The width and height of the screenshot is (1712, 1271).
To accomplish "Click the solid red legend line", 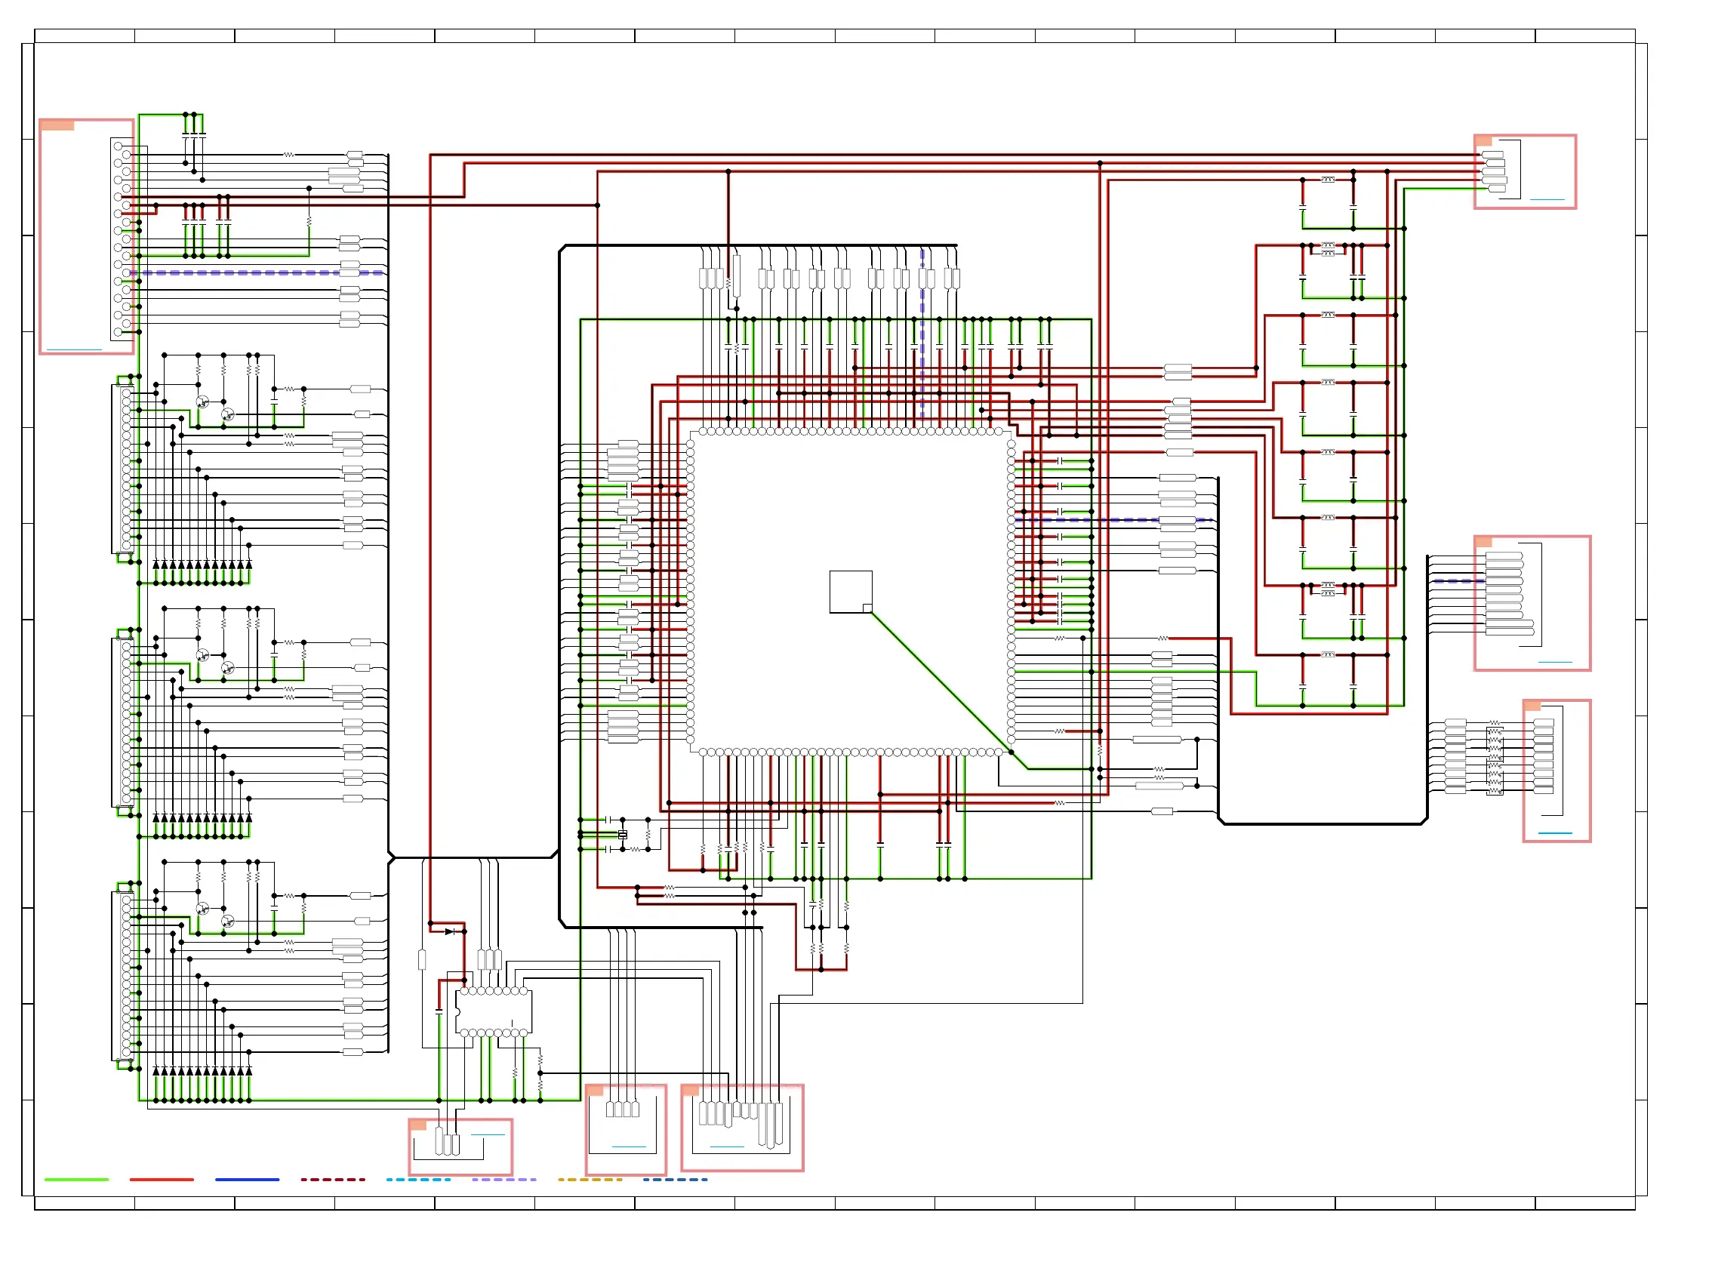I will point(162,1179).
